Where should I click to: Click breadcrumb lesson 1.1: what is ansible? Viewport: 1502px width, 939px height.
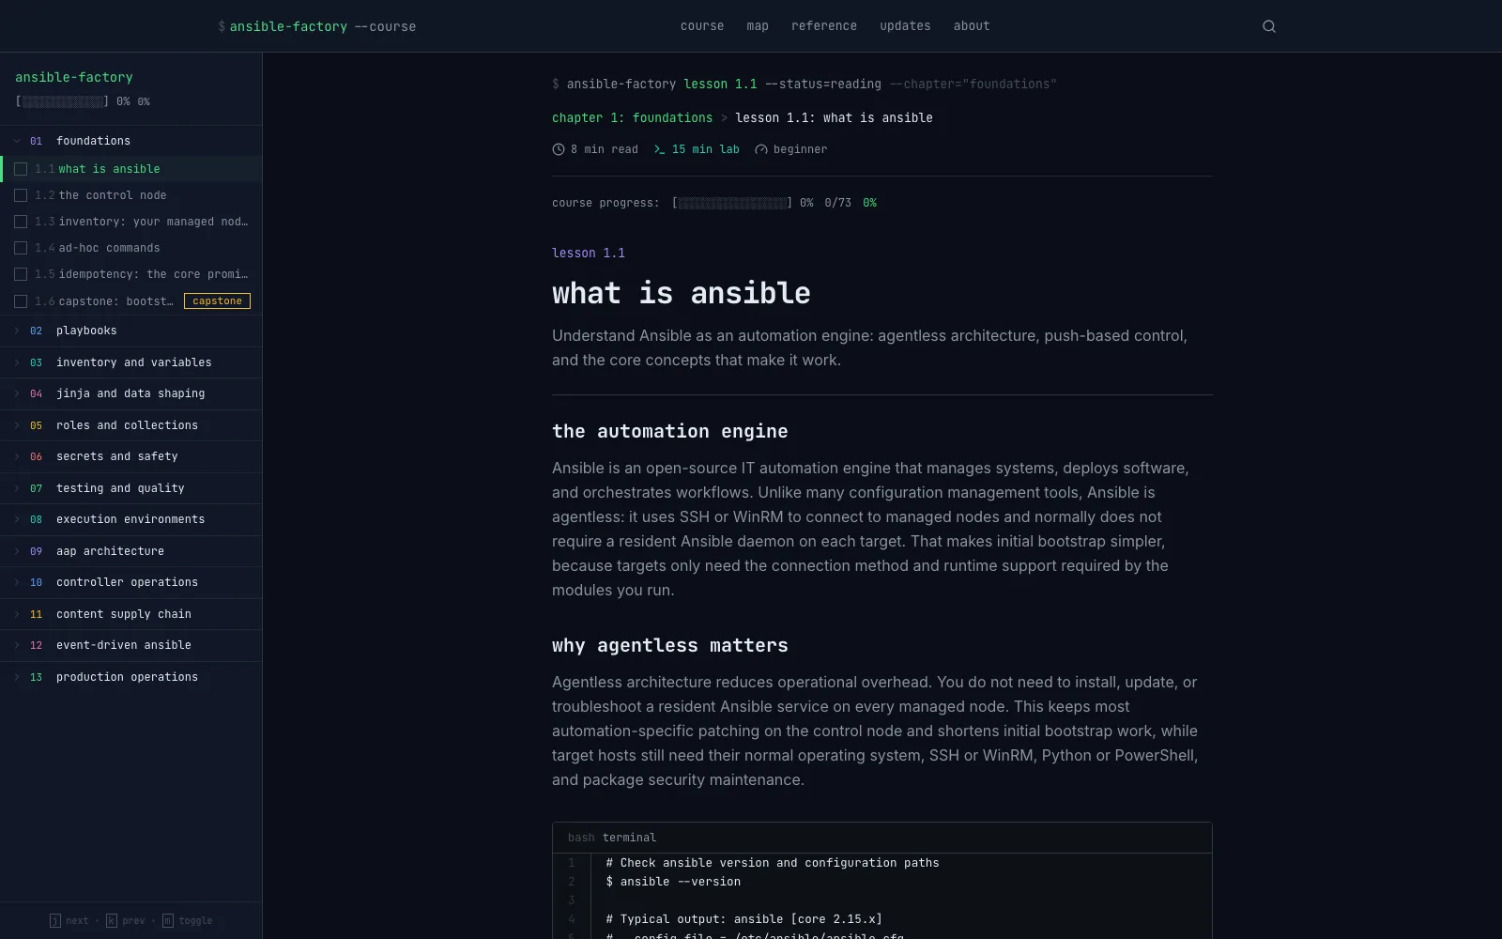click(834, 117)
